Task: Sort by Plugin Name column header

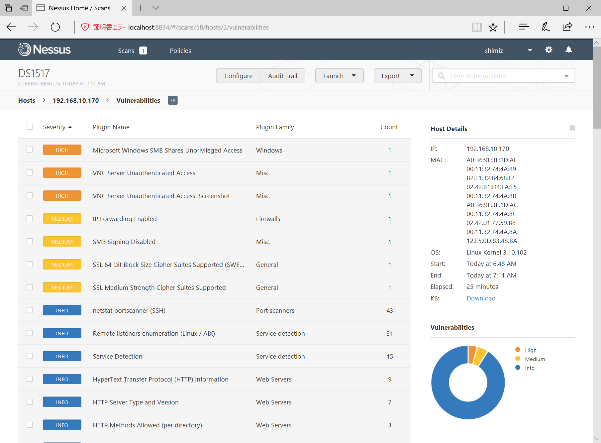Action: click(x=111, y=127)
